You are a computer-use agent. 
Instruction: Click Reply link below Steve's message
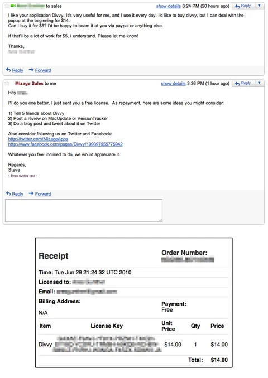[18, 194]
